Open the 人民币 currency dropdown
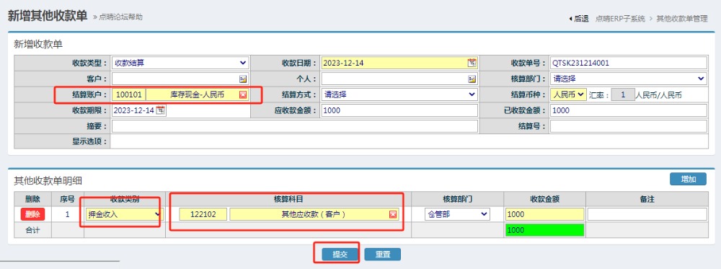721x269 pixels. 568,94
